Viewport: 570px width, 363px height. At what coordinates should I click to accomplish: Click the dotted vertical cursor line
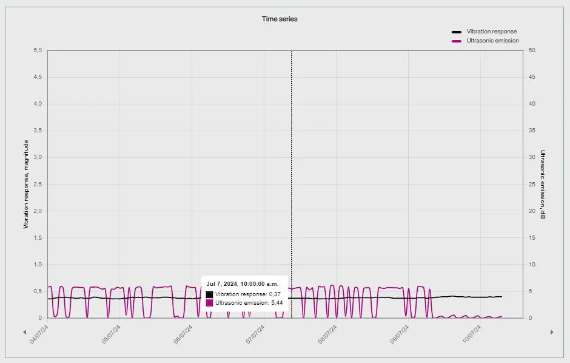(x=292, y=182)
